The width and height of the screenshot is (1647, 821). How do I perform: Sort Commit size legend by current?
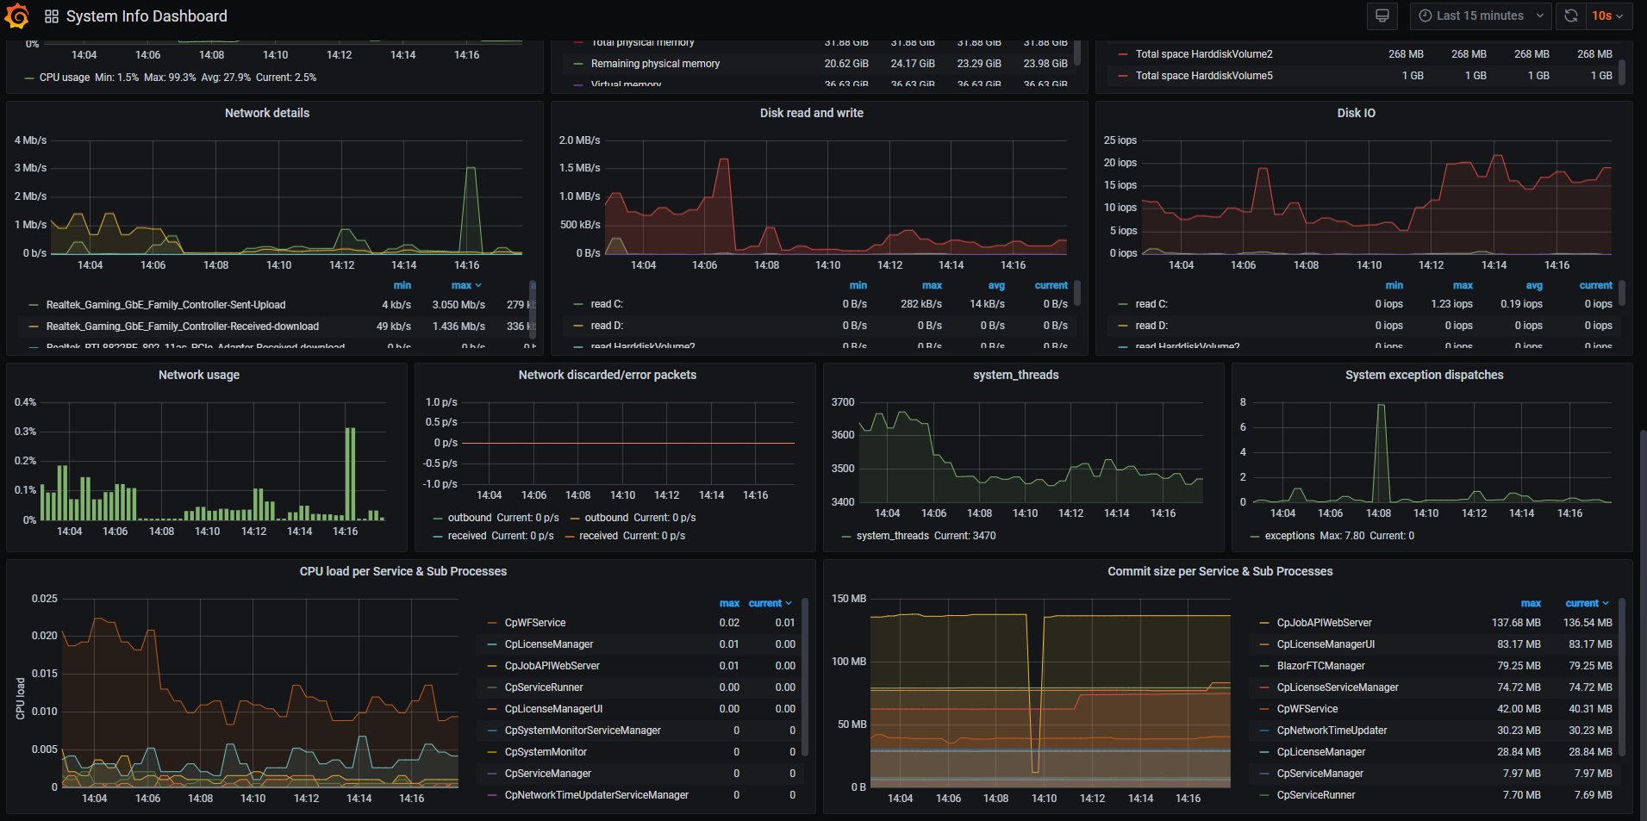click(x=1587, y=603)
